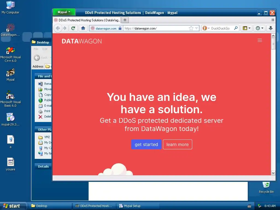Select the Microsoft Visual Basic 6.0 shortcut
Screen dimensions: 280x210
point(11,99)
